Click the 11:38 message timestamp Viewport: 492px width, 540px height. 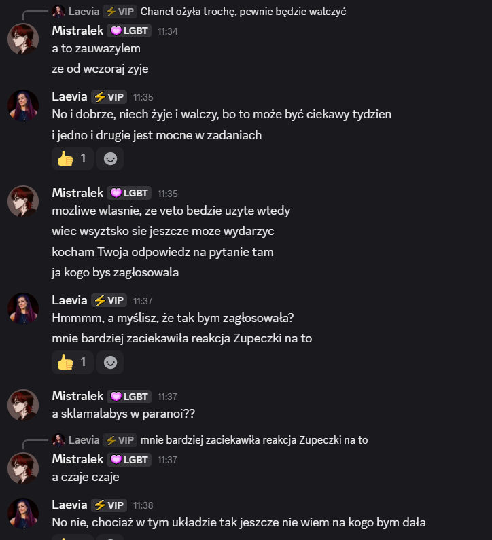(x=143, y=505)
